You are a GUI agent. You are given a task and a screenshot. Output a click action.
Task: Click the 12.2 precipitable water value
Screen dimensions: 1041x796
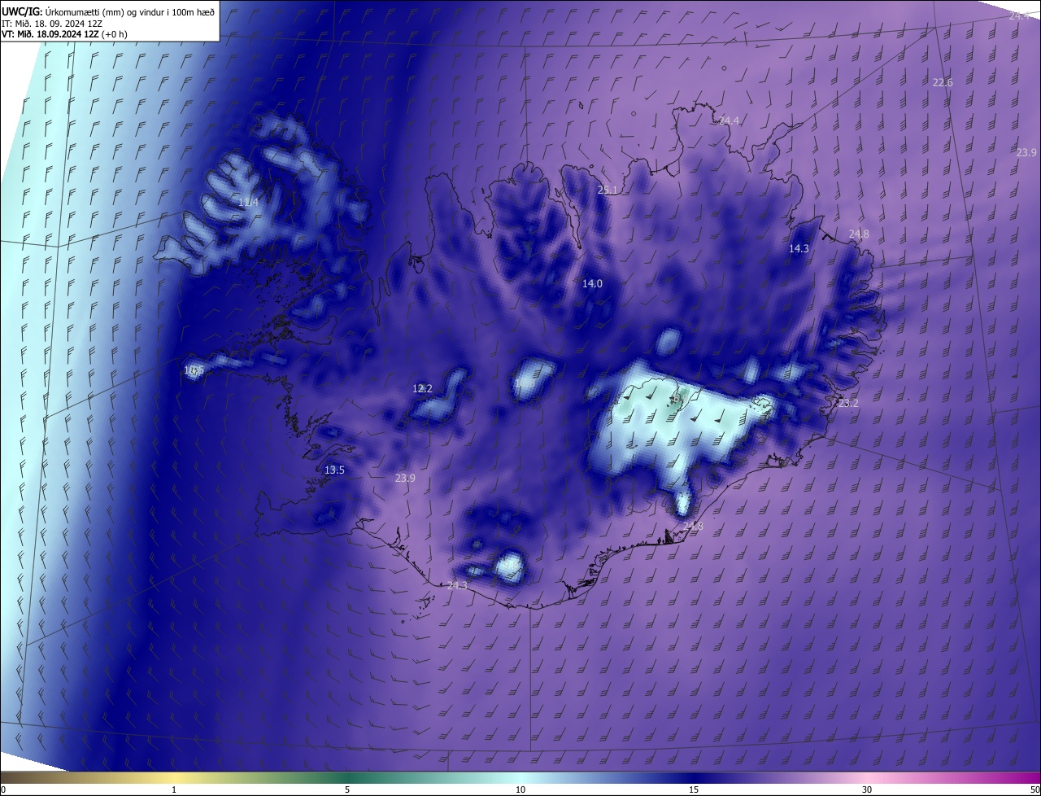(423, 388)
